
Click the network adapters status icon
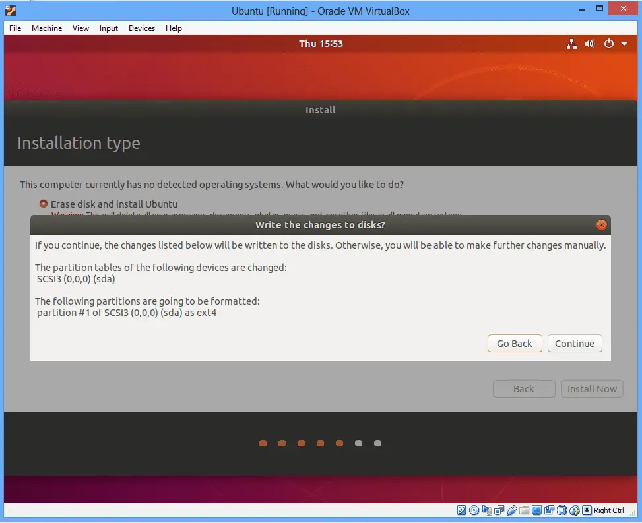point(499,510)
